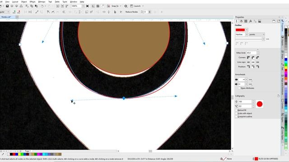Click the eyedropper icon beside document palette
This screenshot has width=289, height=162.
(x=3, y=154)
